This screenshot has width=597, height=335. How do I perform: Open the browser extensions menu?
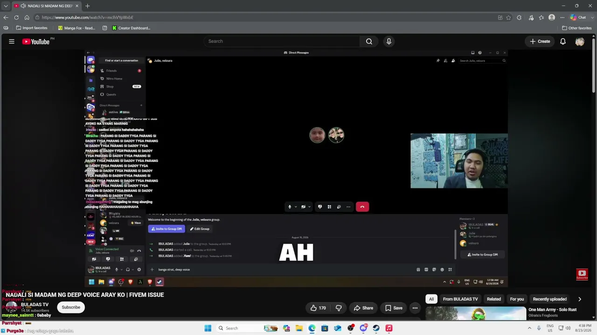519,18
